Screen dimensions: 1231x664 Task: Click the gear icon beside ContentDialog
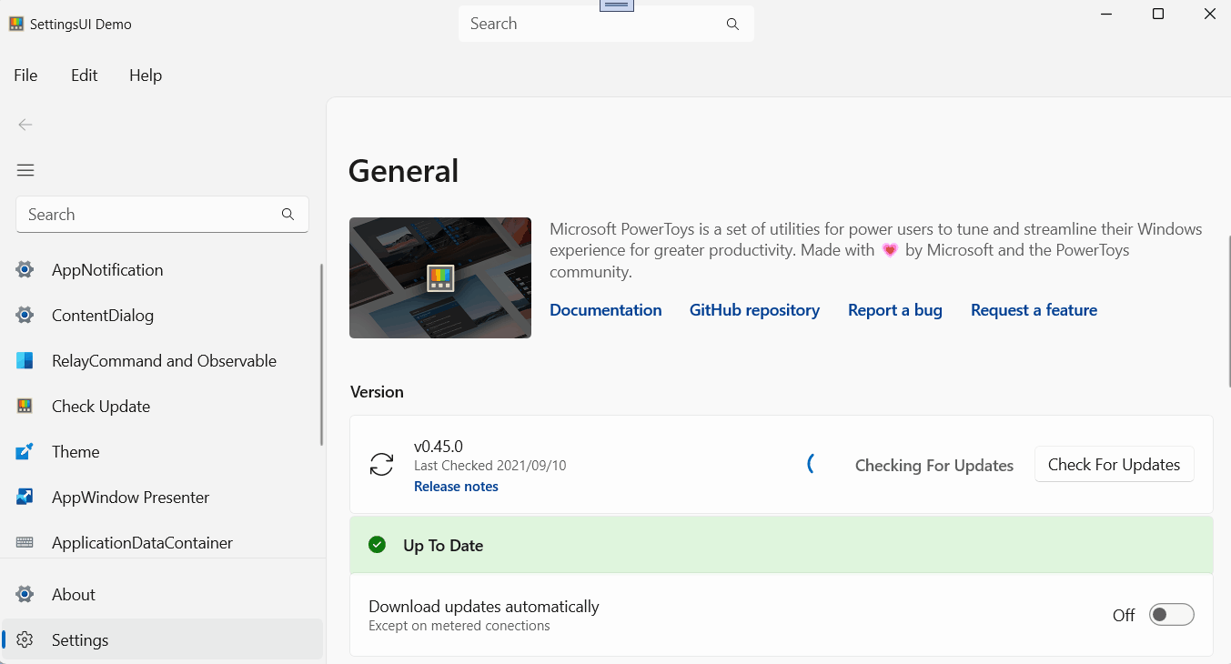point(25,316)
